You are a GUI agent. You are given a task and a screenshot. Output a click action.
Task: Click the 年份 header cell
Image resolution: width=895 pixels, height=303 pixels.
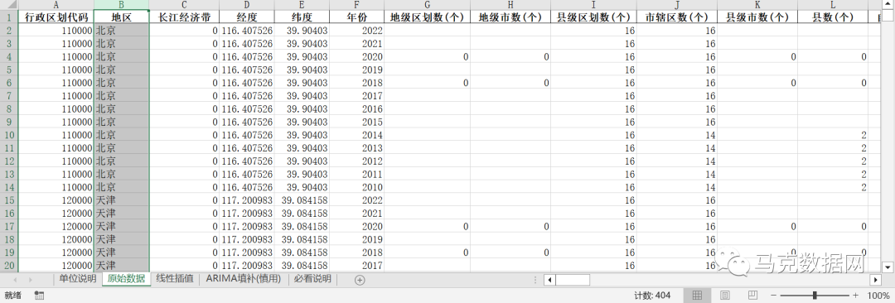pos(356,17)
